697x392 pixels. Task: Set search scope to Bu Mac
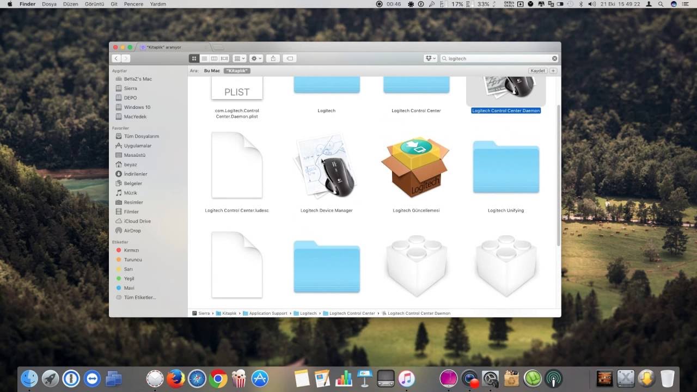[212, 71]
